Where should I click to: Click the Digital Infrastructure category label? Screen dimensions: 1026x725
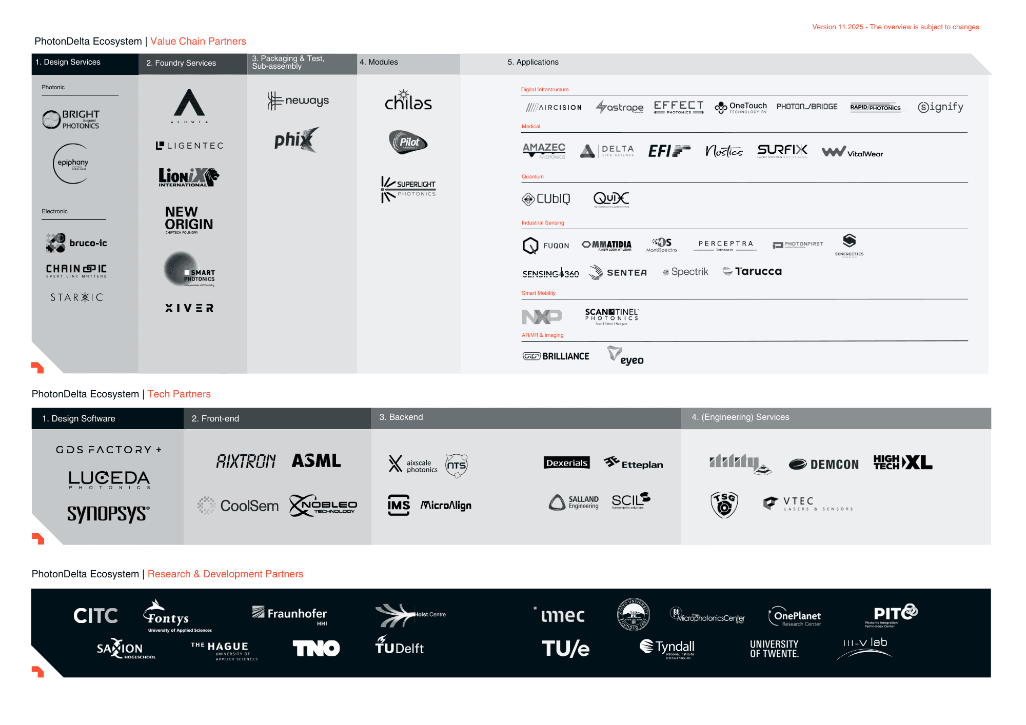coord(544,90)
